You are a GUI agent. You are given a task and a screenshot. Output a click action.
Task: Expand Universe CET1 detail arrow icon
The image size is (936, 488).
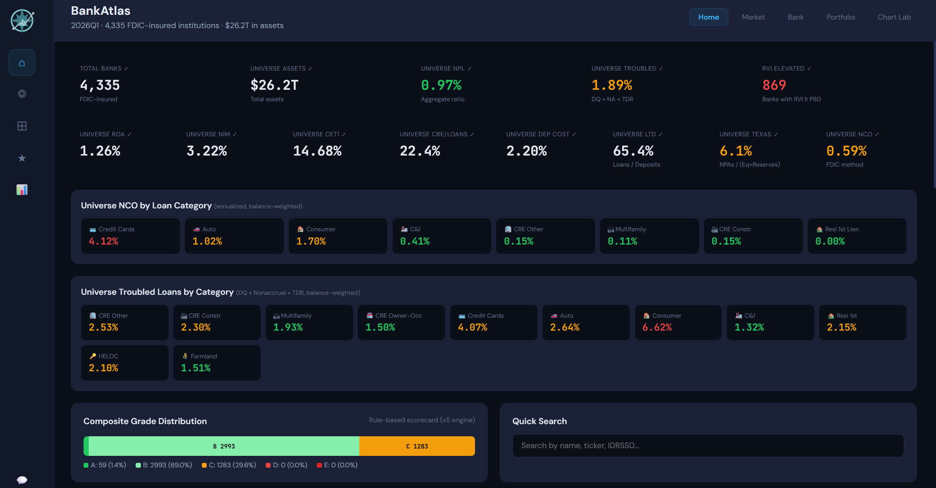[x=344, y=134]
